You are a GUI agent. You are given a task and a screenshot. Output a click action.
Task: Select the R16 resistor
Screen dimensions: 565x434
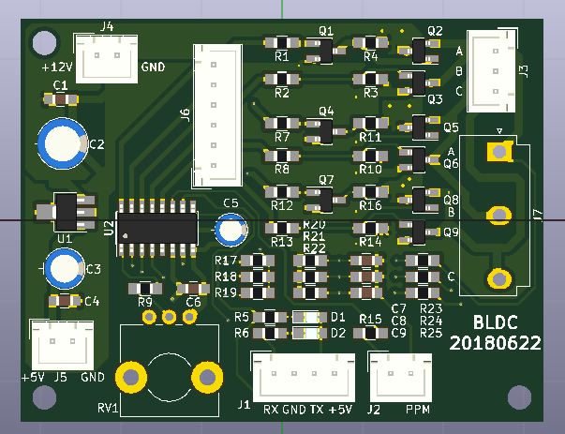click(x=370, y=192)
